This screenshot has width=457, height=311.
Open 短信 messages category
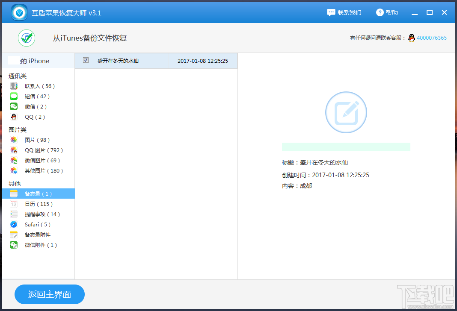[26, 96]
